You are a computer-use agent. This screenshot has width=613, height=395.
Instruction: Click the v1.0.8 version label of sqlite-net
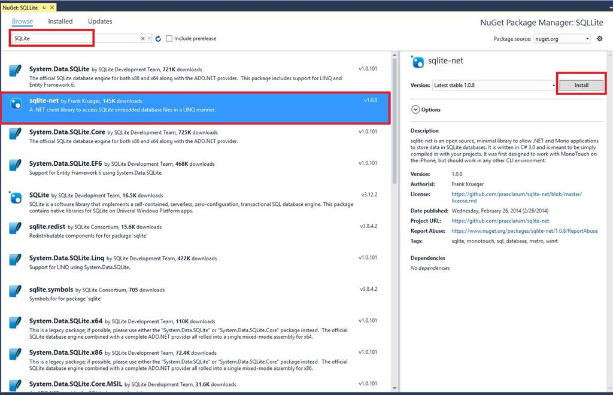pyautogui.click(x=371, y=100)
